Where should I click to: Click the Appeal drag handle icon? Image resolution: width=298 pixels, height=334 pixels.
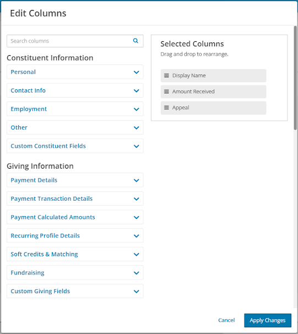point(166,107)
